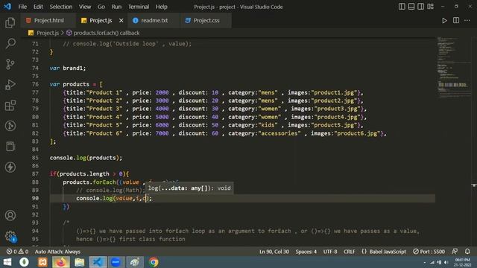
Task: Open the notifications bell
Action: click(467, 252)
